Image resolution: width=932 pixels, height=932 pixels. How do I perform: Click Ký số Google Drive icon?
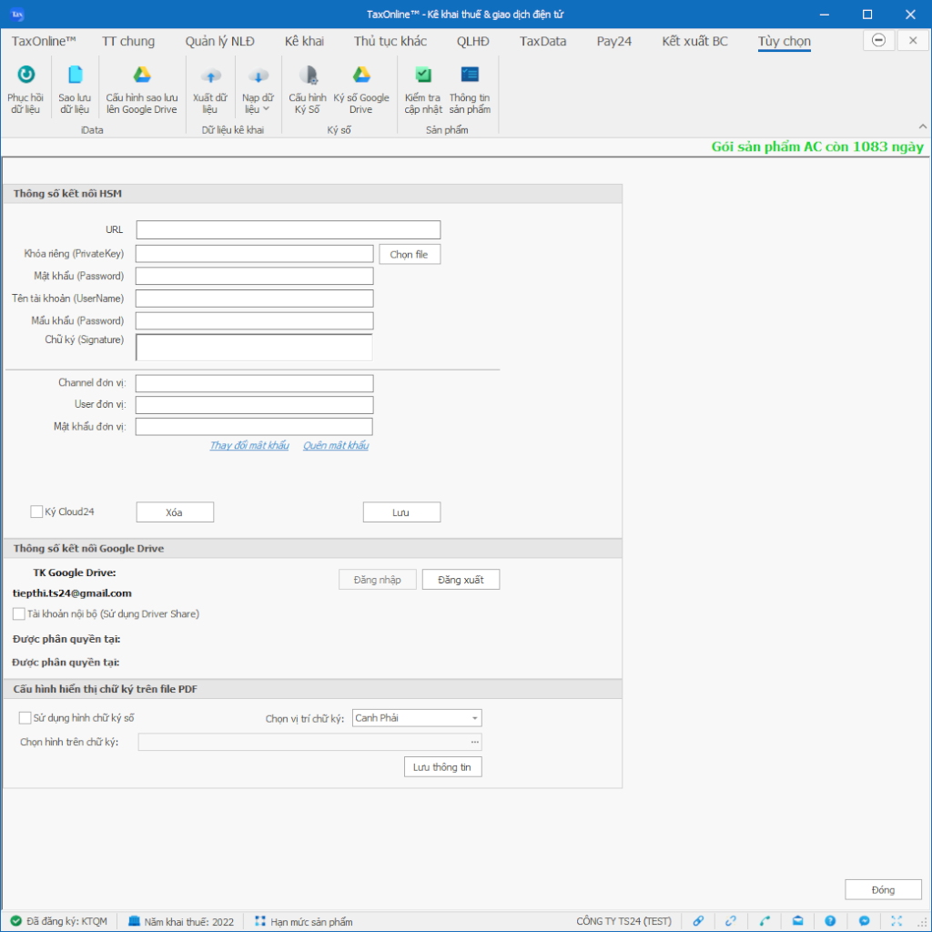click(x=361, y=76)
